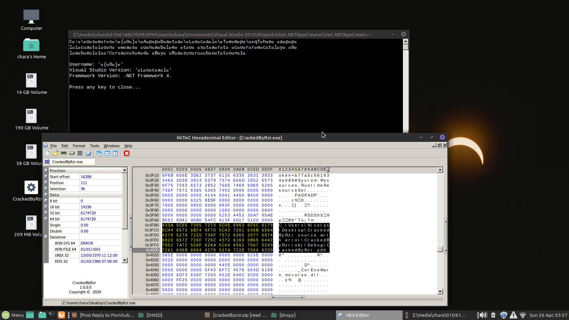Open the Menu button on the taskbar
569x320 pixels.
13,315
